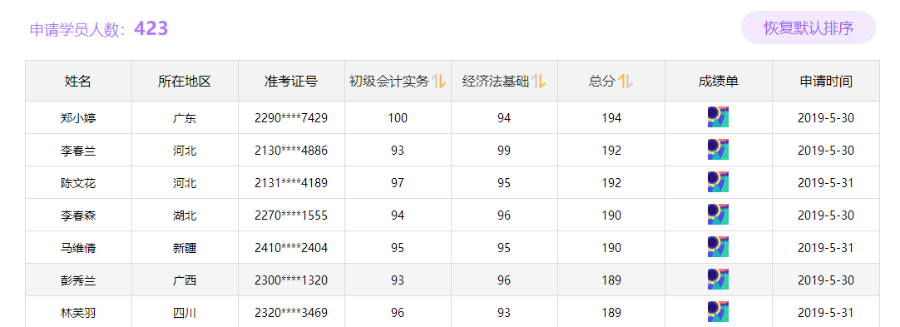
Task: Click 恢复默认排序 button
Action: pyautogui.click(x=809, y=27)
